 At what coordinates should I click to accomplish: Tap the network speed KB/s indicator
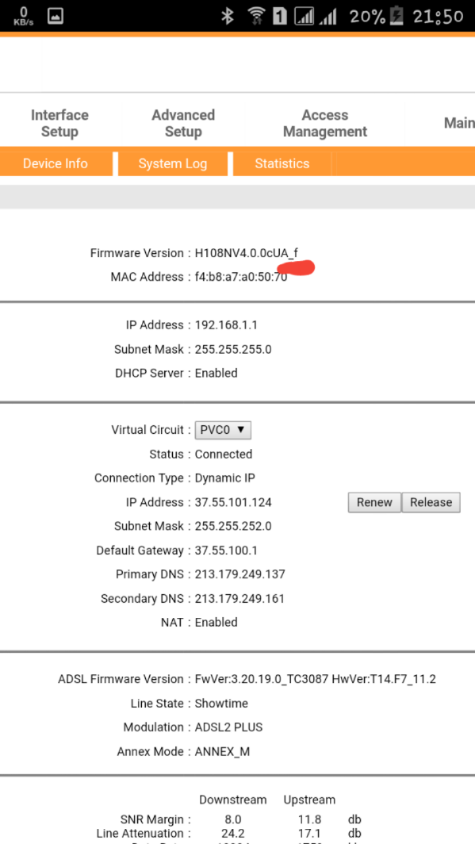click(x=24, y=16)
